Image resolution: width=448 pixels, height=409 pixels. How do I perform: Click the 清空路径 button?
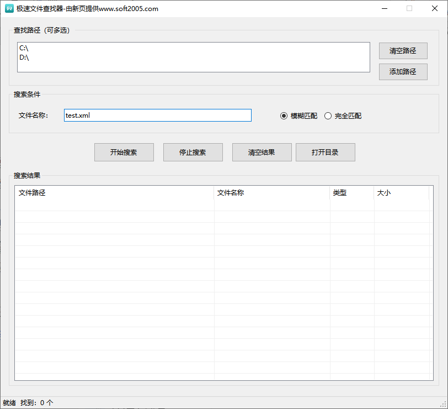coord(403,51)
